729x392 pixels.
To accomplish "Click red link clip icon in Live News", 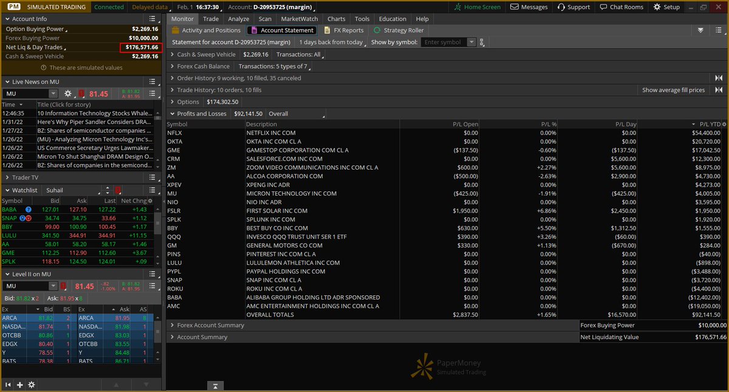I will pos(81,94).
